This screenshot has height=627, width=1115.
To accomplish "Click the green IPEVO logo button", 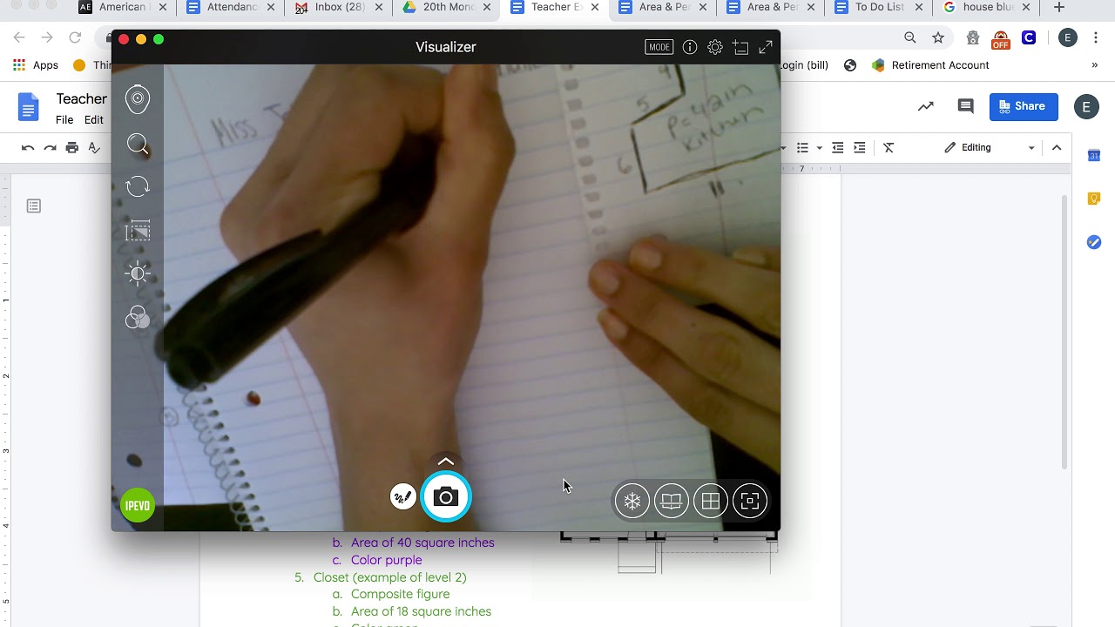I will (138, 506).
